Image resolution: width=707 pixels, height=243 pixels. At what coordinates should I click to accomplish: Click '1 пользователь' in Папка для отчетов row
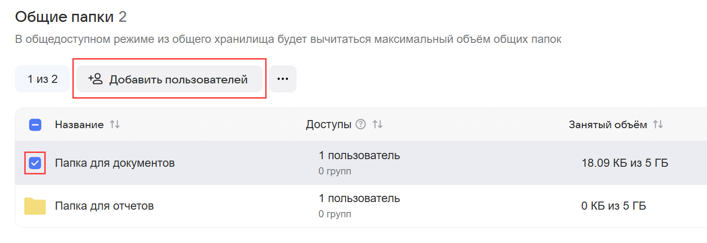pos(359,198)
